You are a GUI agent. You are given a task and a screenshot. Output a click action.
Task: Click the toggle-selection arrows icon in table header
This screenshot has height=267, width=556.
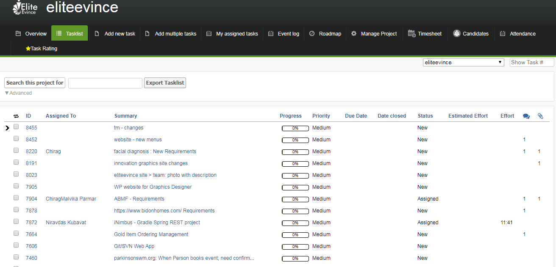[x=16, y=116]
